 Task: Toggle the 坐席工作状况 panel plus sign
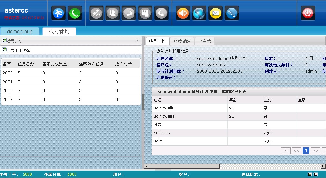coord(137,50)
